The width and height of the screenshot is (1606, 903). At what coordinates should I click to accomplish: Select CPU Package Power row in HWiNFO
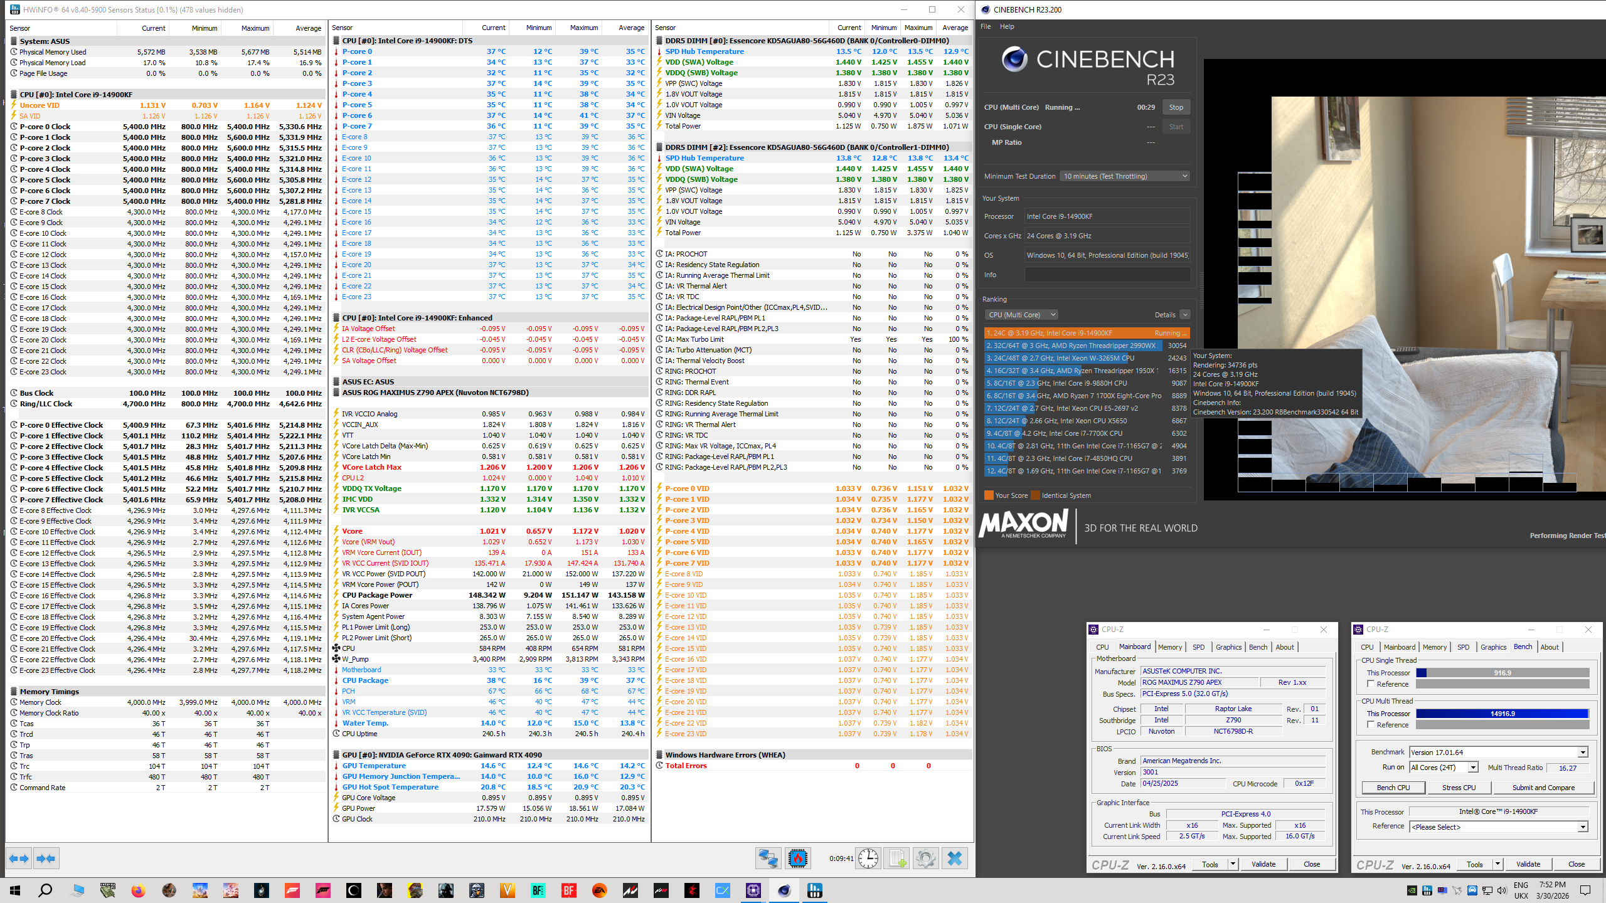tap(491, 595)
